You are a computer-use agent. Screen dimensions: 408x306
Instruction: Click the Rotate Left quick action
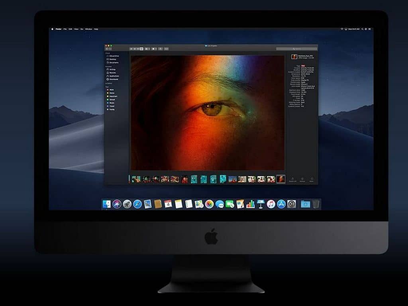click(292, 180)
